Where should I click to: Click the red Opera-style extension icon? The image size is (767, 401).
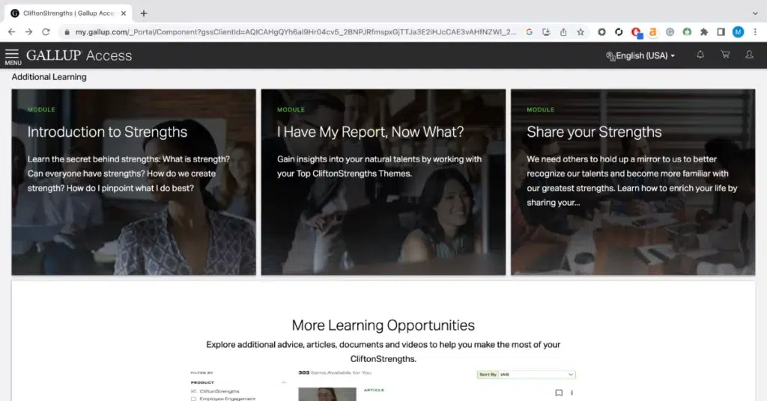(637, 33)
